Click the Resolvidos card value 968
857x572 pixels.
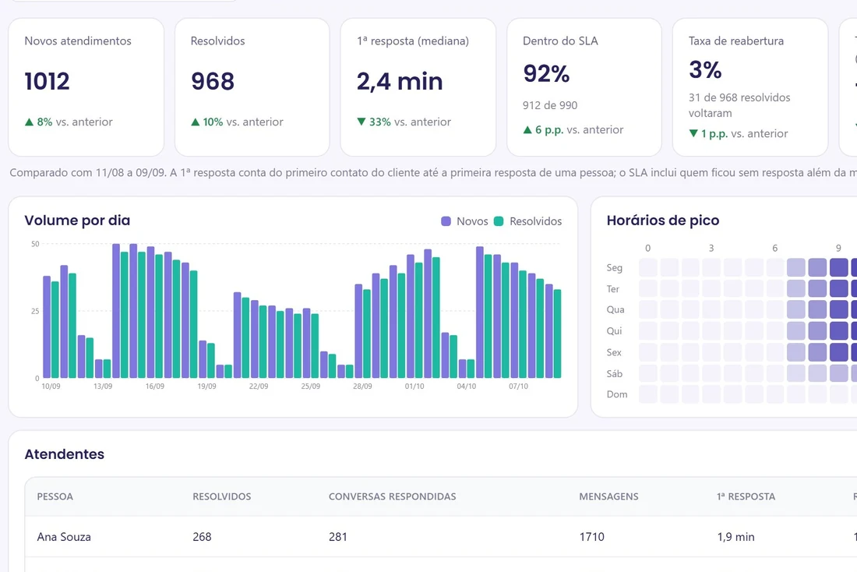[x=213, y=82]
